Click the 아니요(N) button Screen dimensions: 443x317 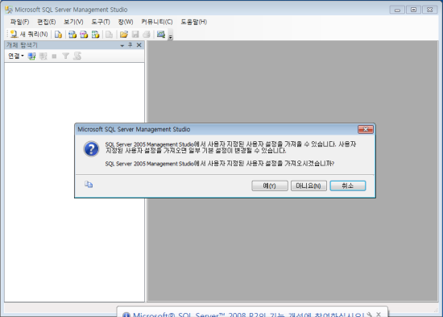coord(308,186)
